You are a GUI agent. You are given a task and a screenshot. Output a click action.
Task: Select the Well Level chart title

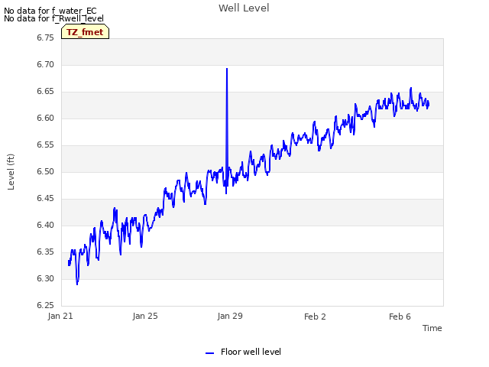[x=244, y=8]
